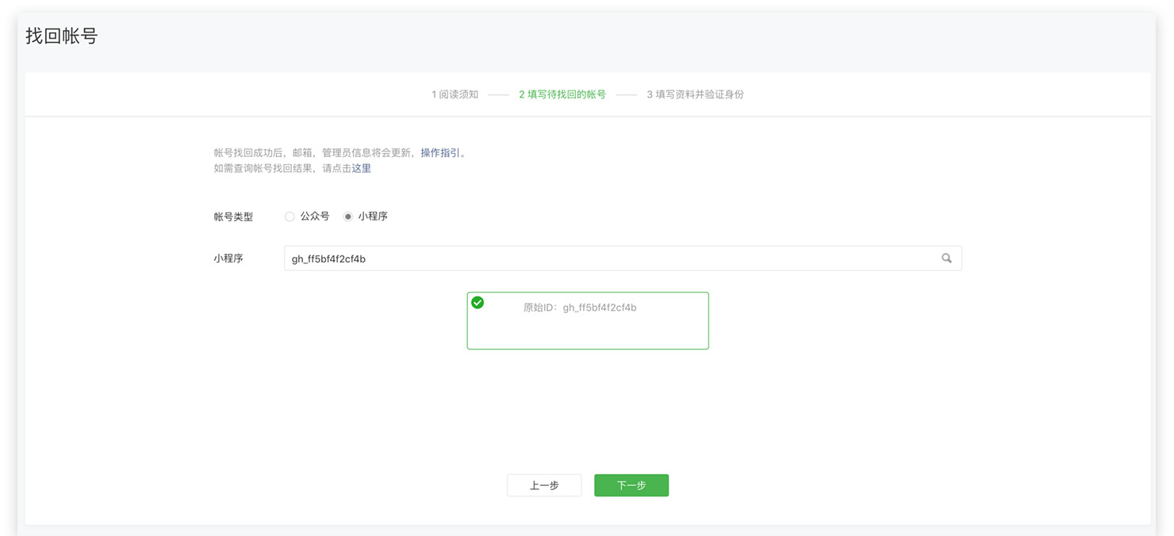Proceed with the green 下一步 button
The height and width of the screenshot is (536, 1174).
tap(631, 485)
